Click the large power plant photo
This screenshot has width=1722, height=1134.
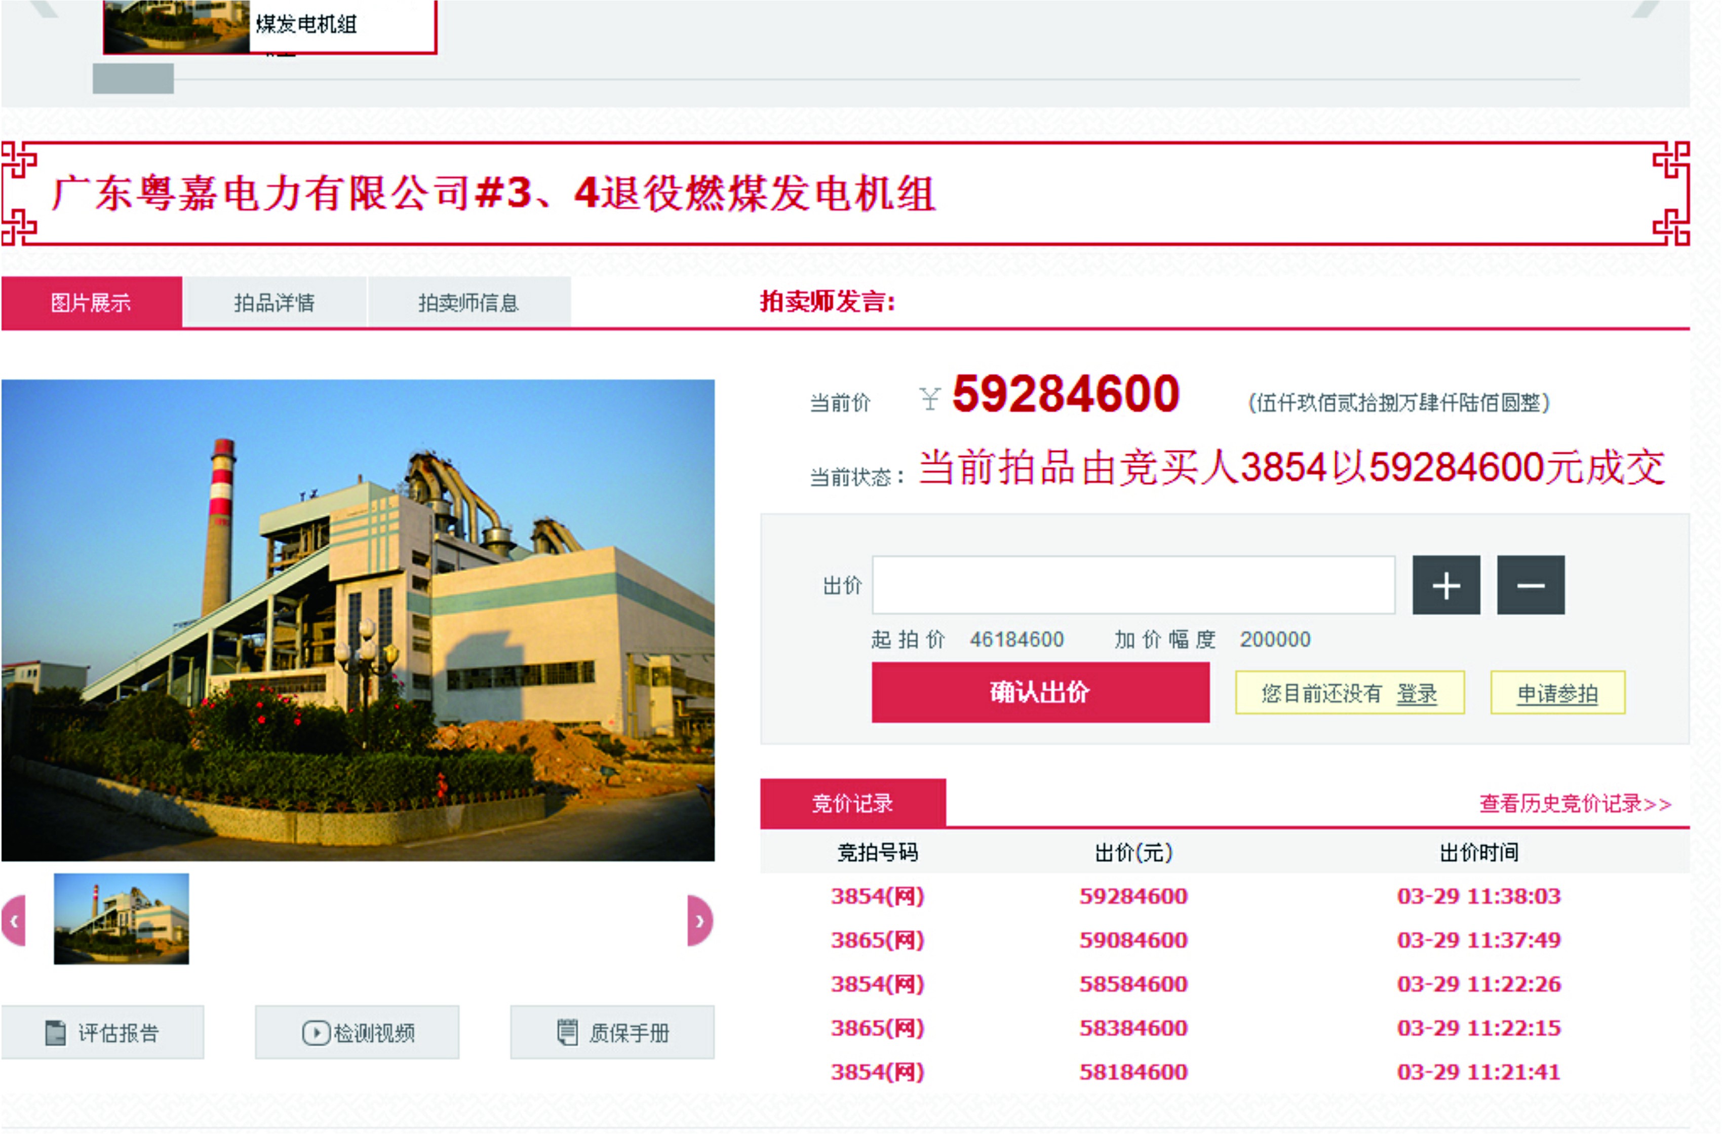pyautogui.click(x=358, y=620)
